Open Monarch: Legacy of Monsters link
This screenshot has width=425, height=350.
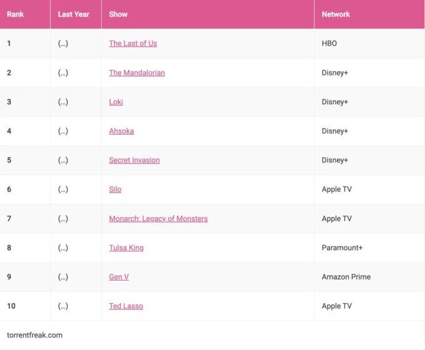158,219
